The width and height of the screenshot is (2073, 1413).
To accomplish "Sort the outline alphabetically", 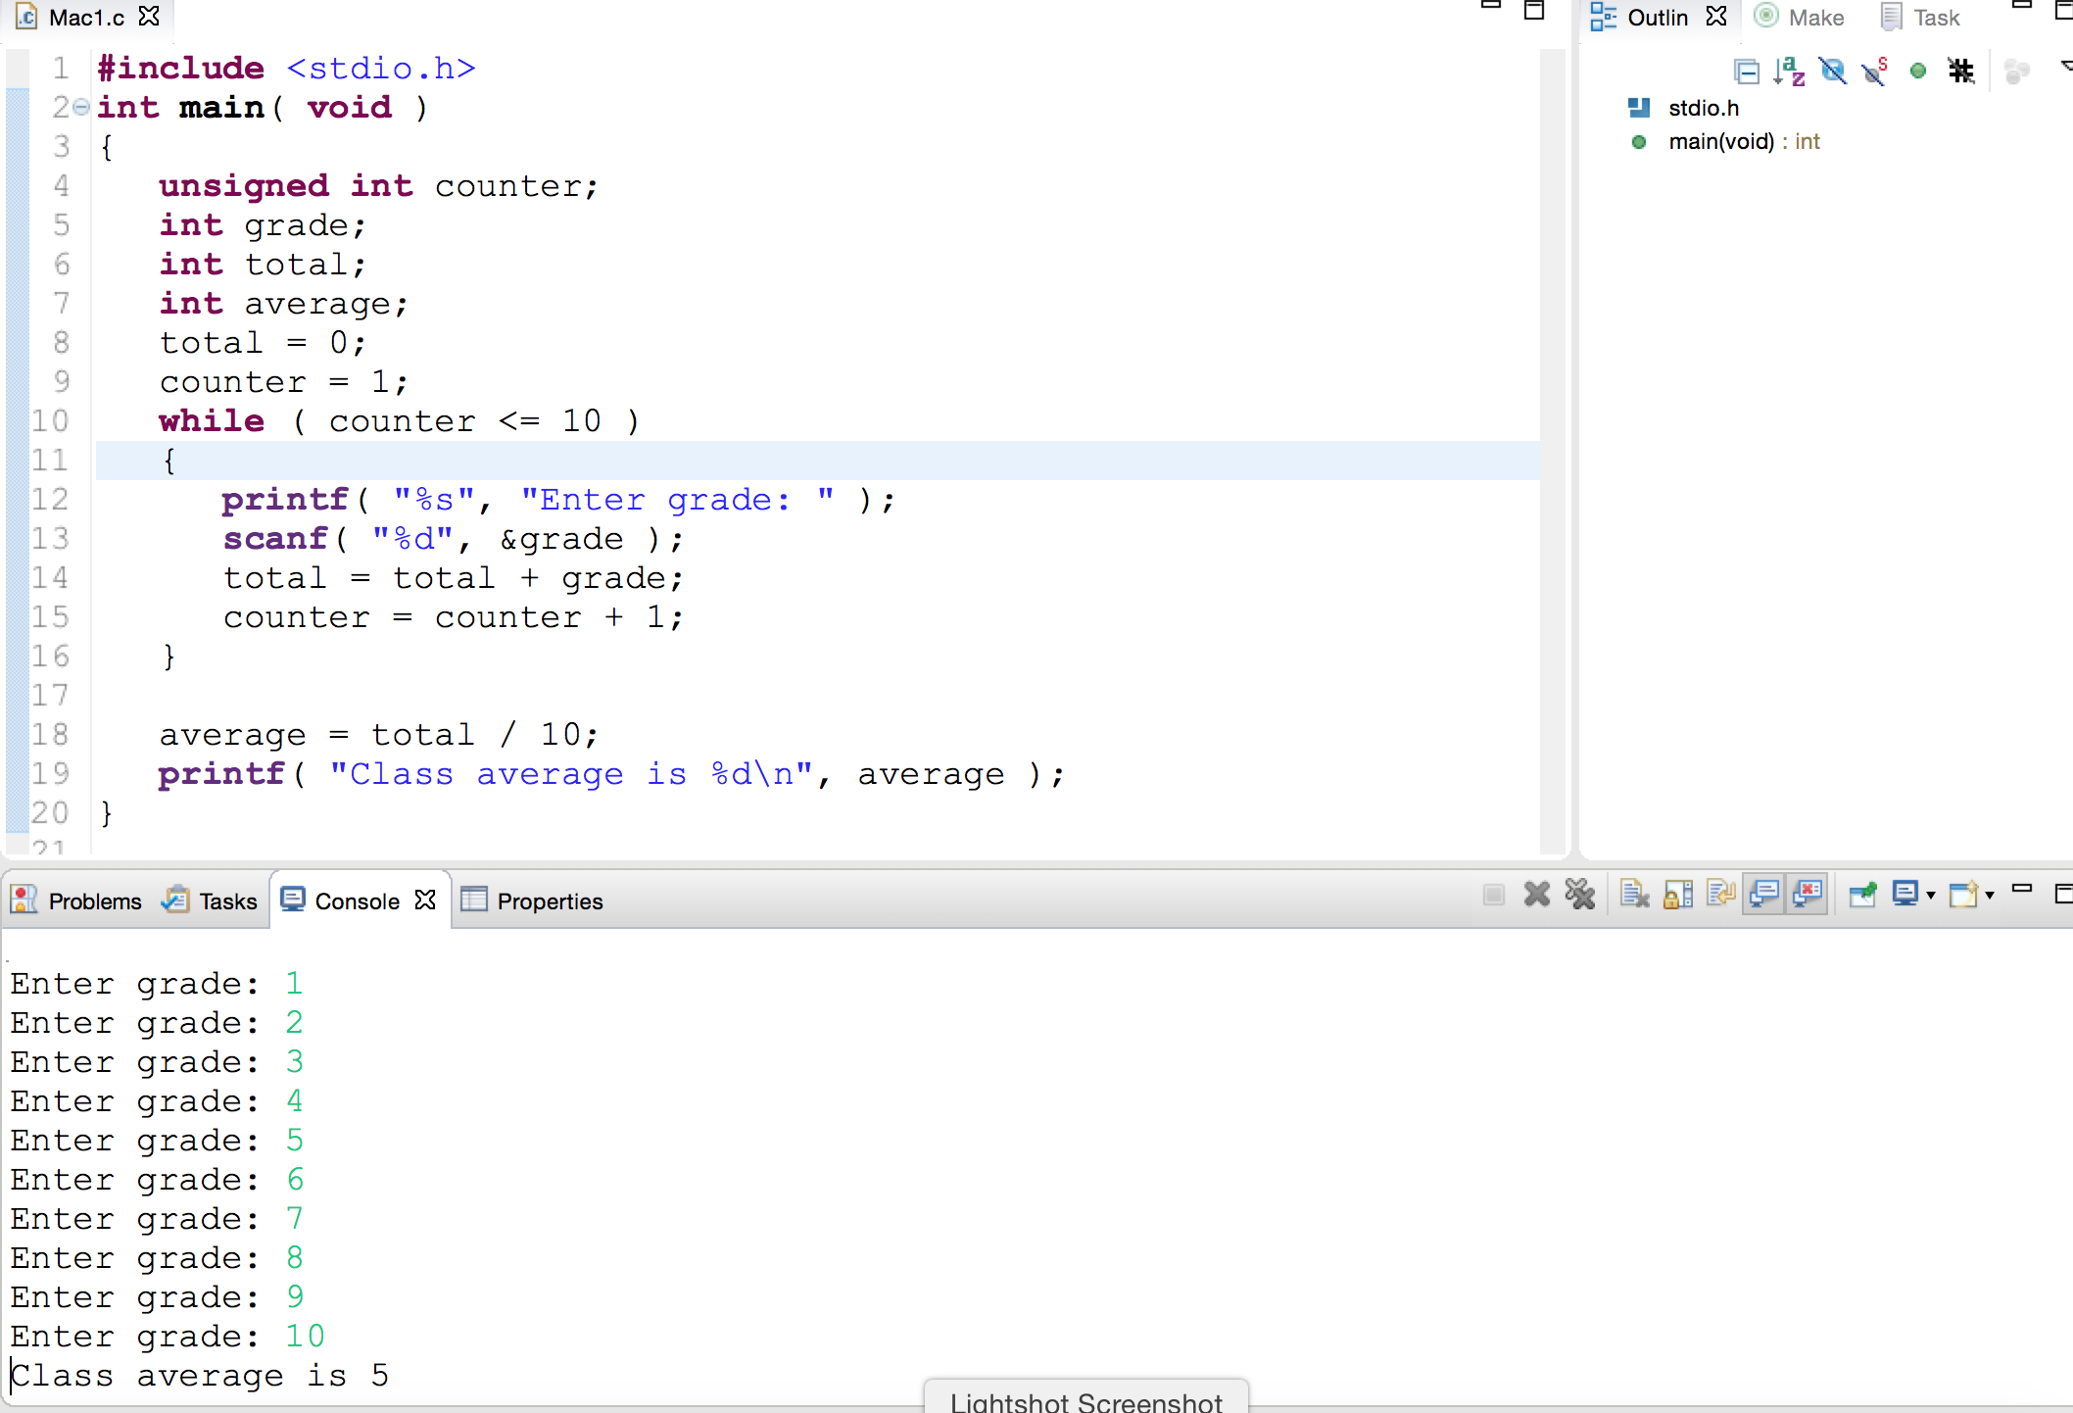I will click(1789, 72).
